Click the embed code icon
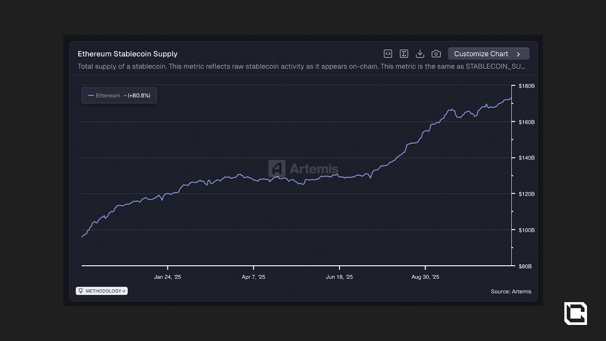The height and width of the screenshot is (341, 606). pos(388,54)
